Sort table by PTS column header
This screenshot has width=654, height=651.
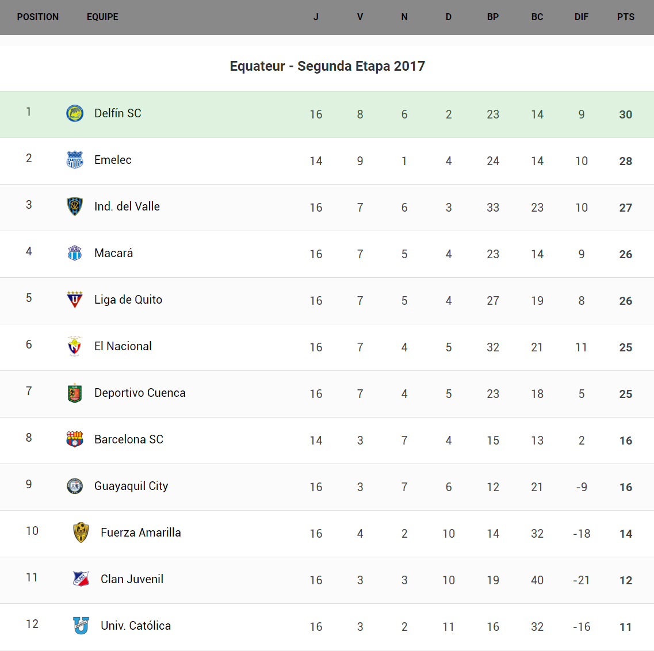(626, 17)
